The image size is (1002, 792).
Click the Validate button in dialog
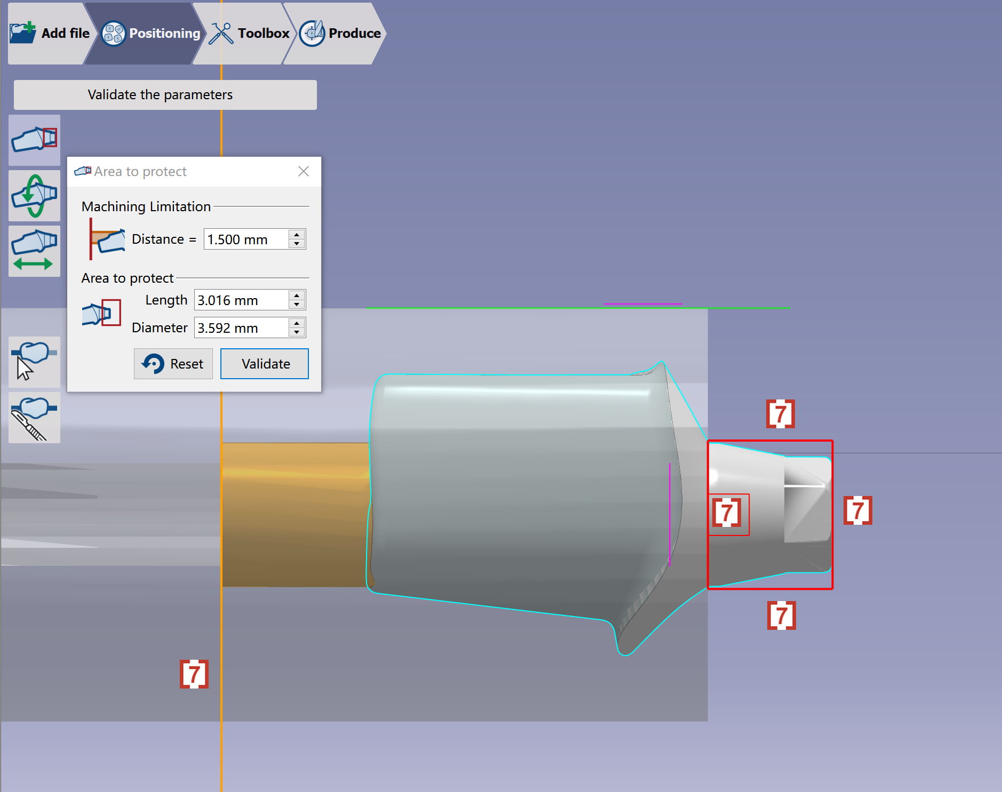point(265,364)
